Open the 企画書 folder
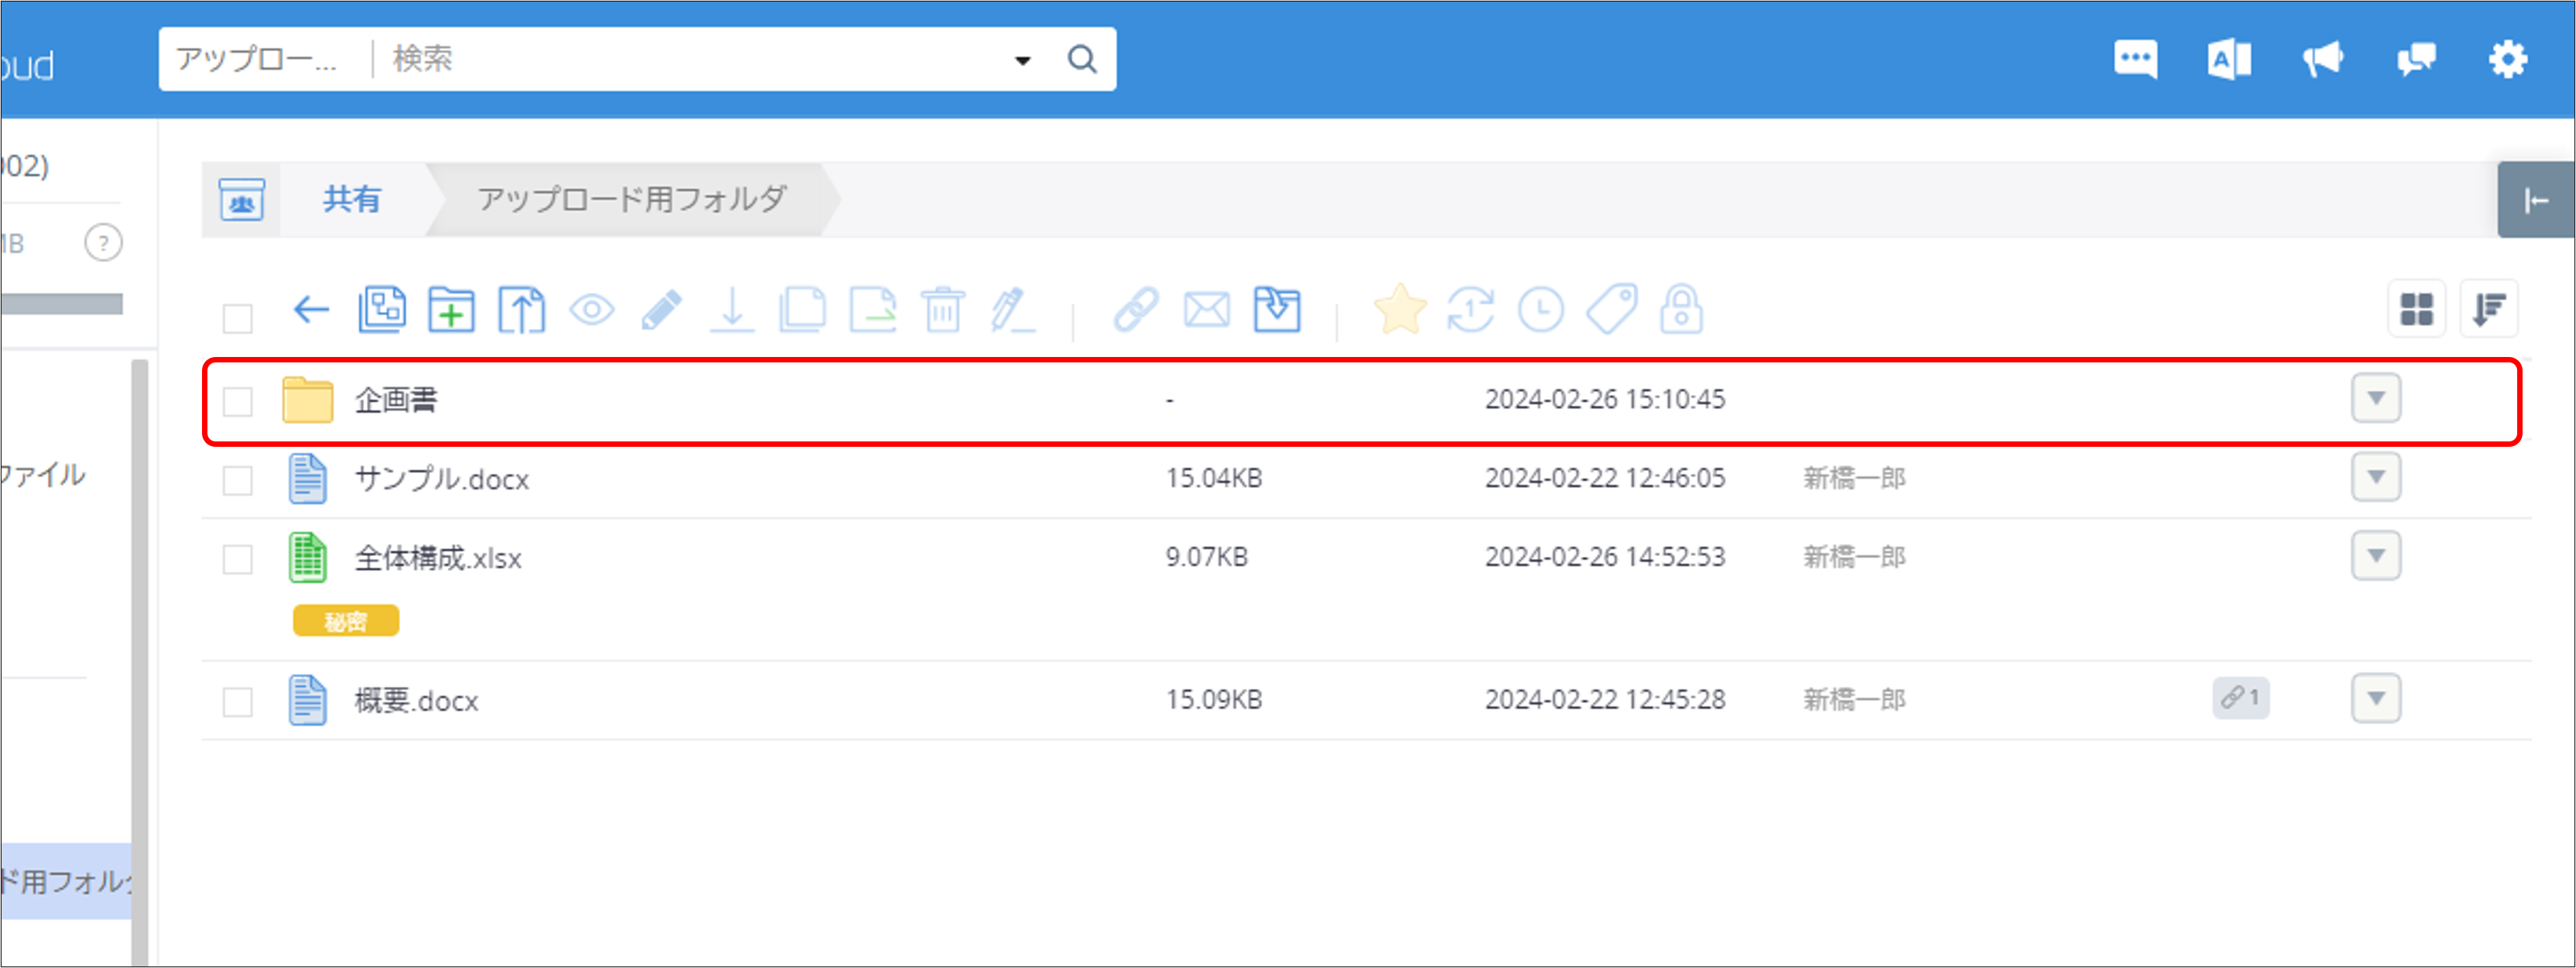Image resolution: width=2576 pixels, height=968 pixels. pos(396,400)
